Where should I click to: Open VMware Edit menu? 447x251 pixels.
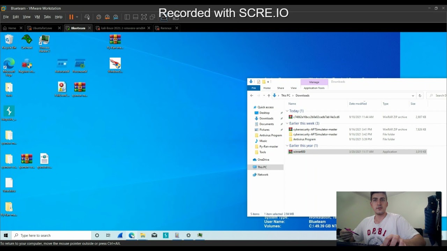(16, 17)
